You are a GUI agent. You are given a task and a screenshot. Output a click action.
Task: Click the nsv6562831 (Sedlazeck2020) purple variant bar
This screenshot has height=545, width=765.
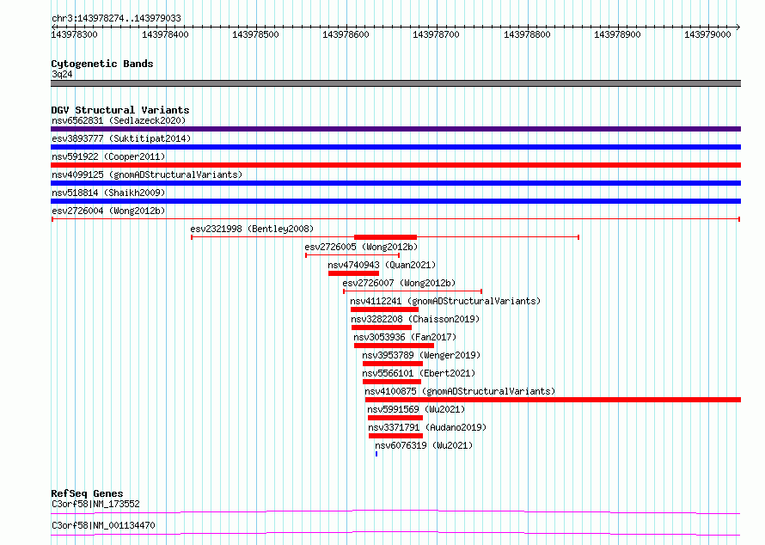[395, 129]
